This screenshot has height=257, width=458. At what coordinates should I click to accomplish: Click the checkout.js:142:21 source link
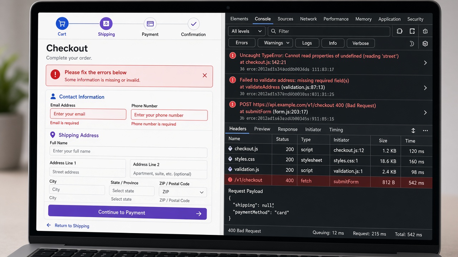click(266, 62)
